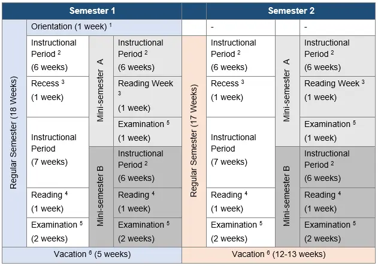This screenshot has height=266, width=378.
Task: Click footnote 1 superscript after Orientation
Action: pyautogui.click(x=111, y=25)
